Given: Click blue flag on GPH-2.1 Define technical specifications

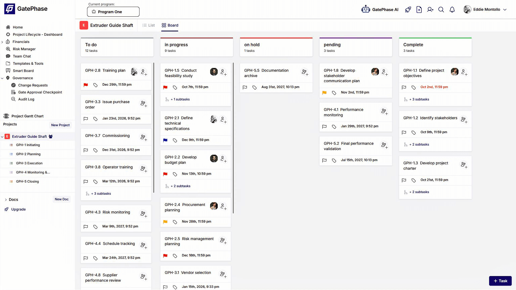Looking at the screenshot, I should click(x=165, y=140).
